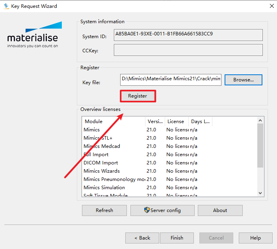Open Server config with shield icon
277x249 pixels.
coord(162,210)
